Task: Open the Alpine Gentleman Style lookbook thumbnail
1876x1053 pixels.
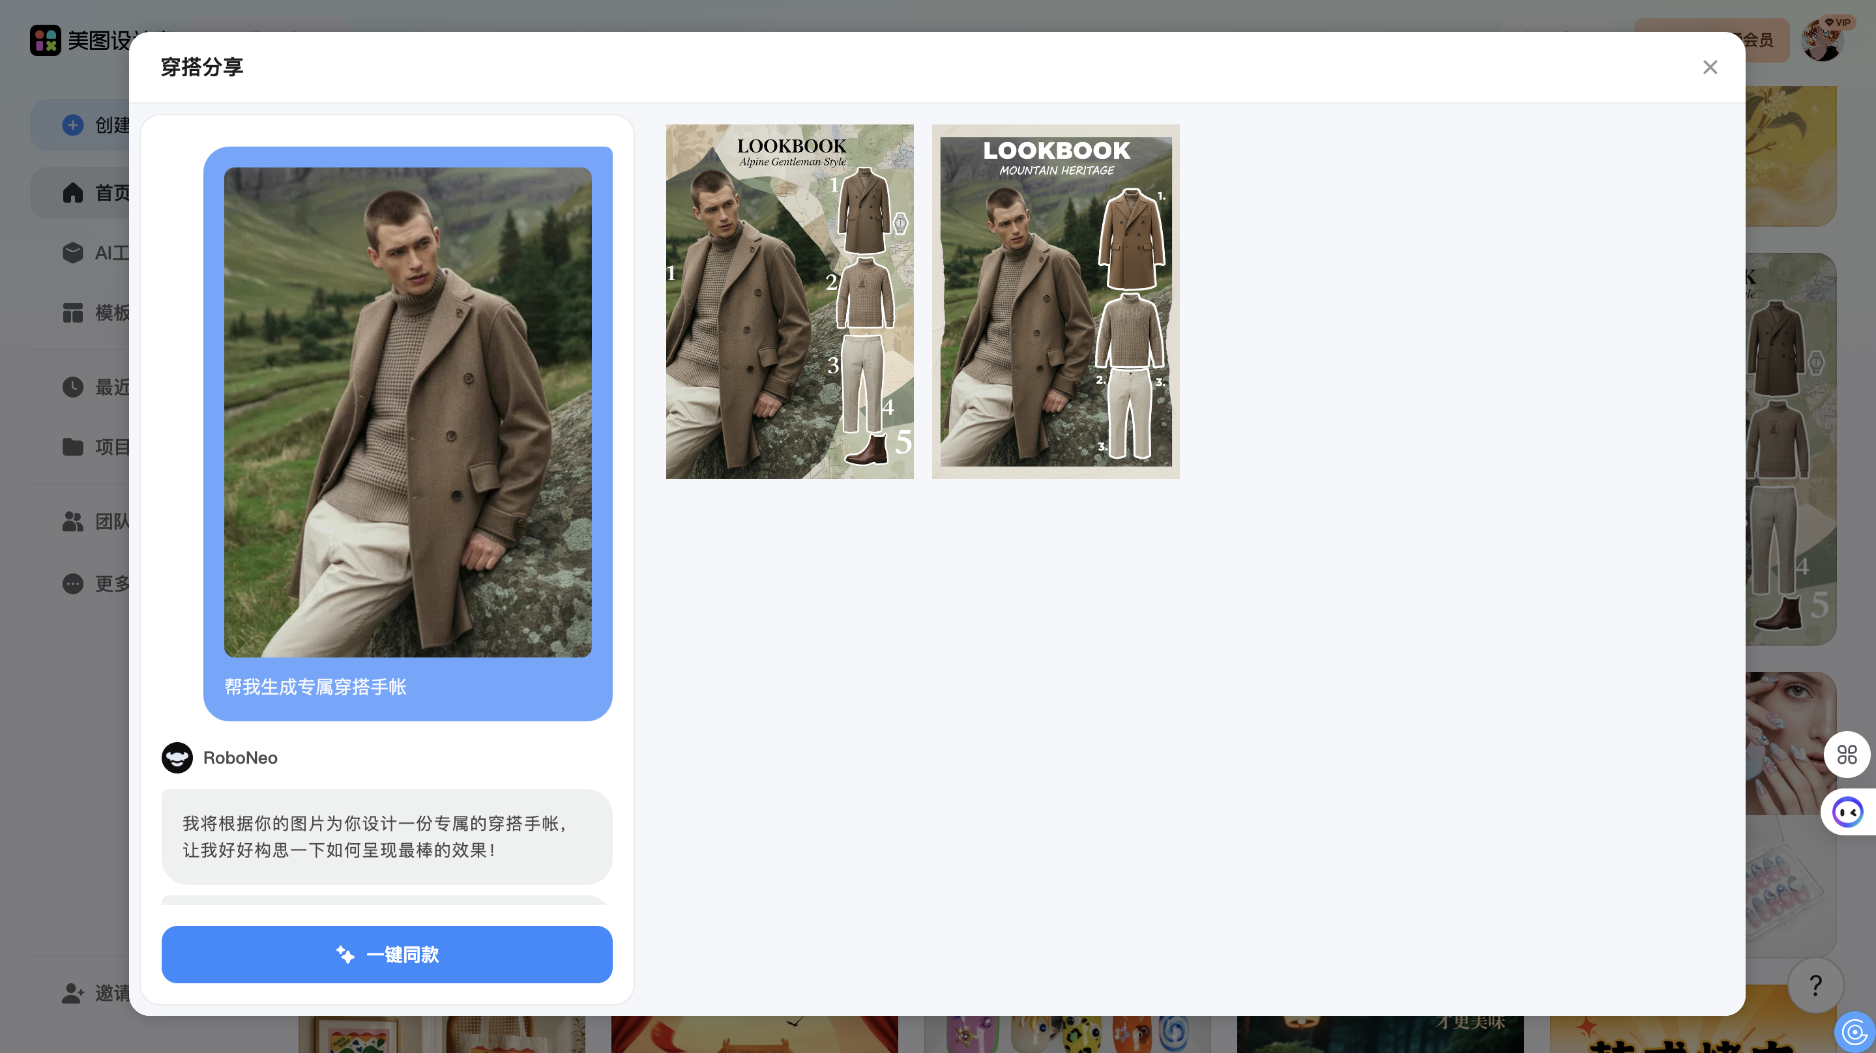Action: coord(789,302)
